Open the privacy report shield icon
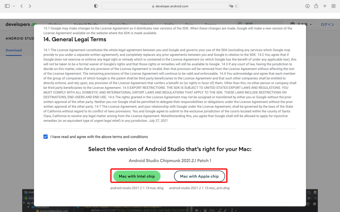340x212 pixels. point(96,6)
